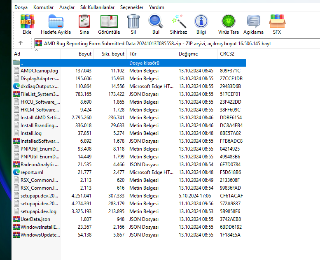
Task: Open the Araçlar menu
Action: [67, 7]
